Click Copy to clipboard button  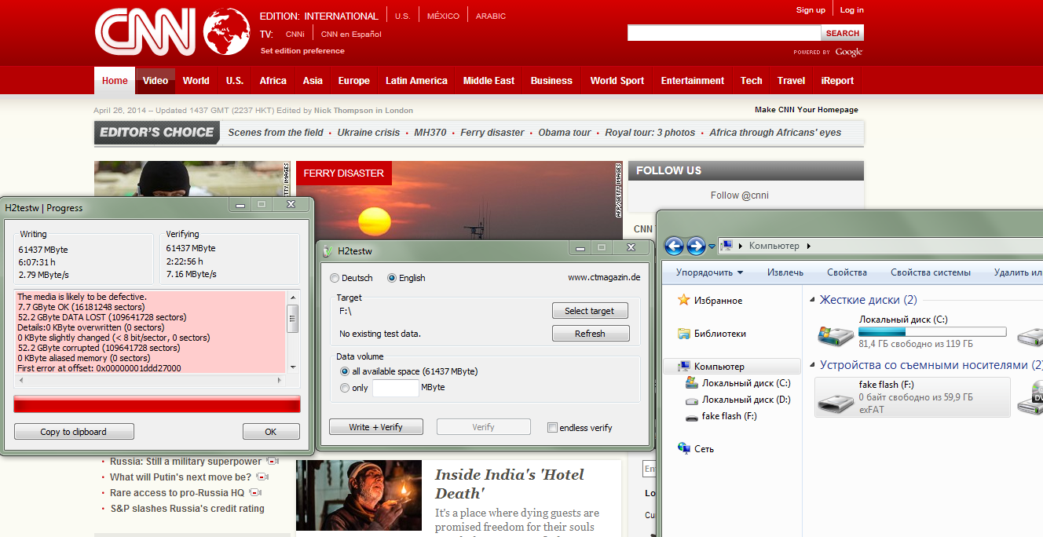[74, 432]
